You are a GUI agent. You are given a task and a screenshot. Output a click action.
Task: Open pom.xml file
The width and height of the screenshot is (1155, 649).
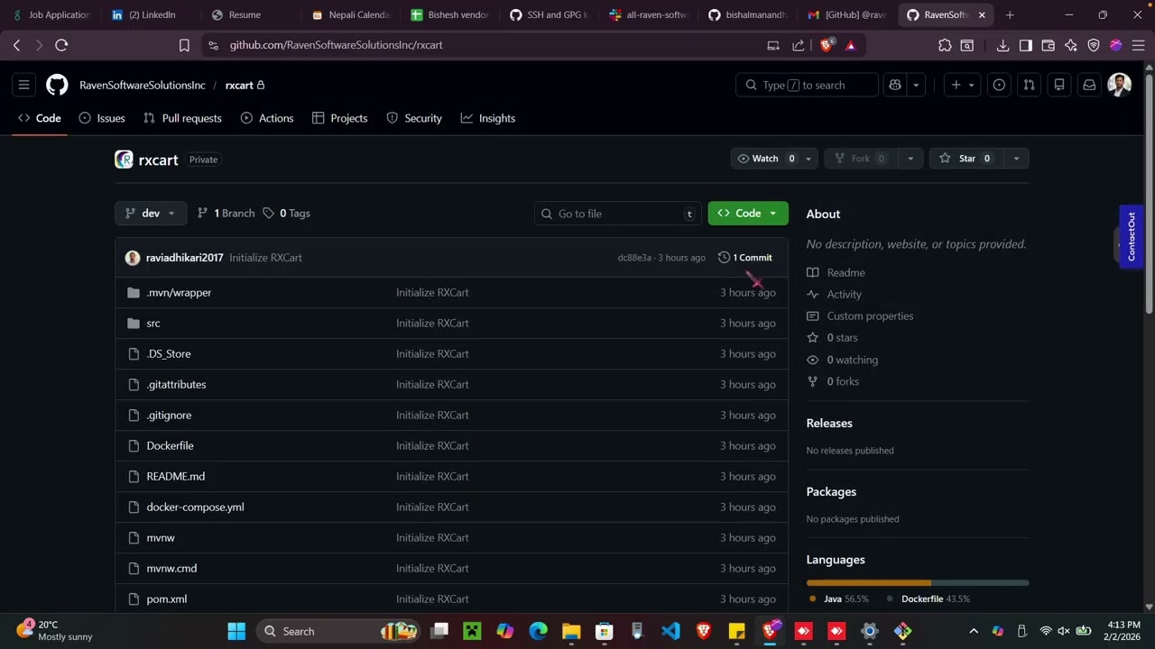167,599
